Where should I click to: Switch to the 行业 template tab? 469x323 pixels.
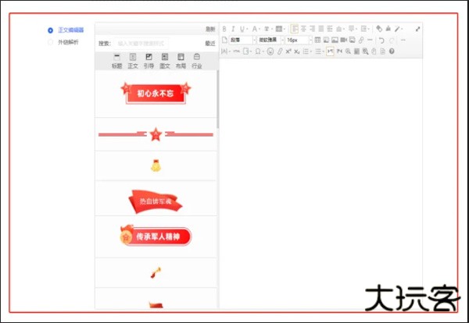pyautogui.click(x=196, y=62)
